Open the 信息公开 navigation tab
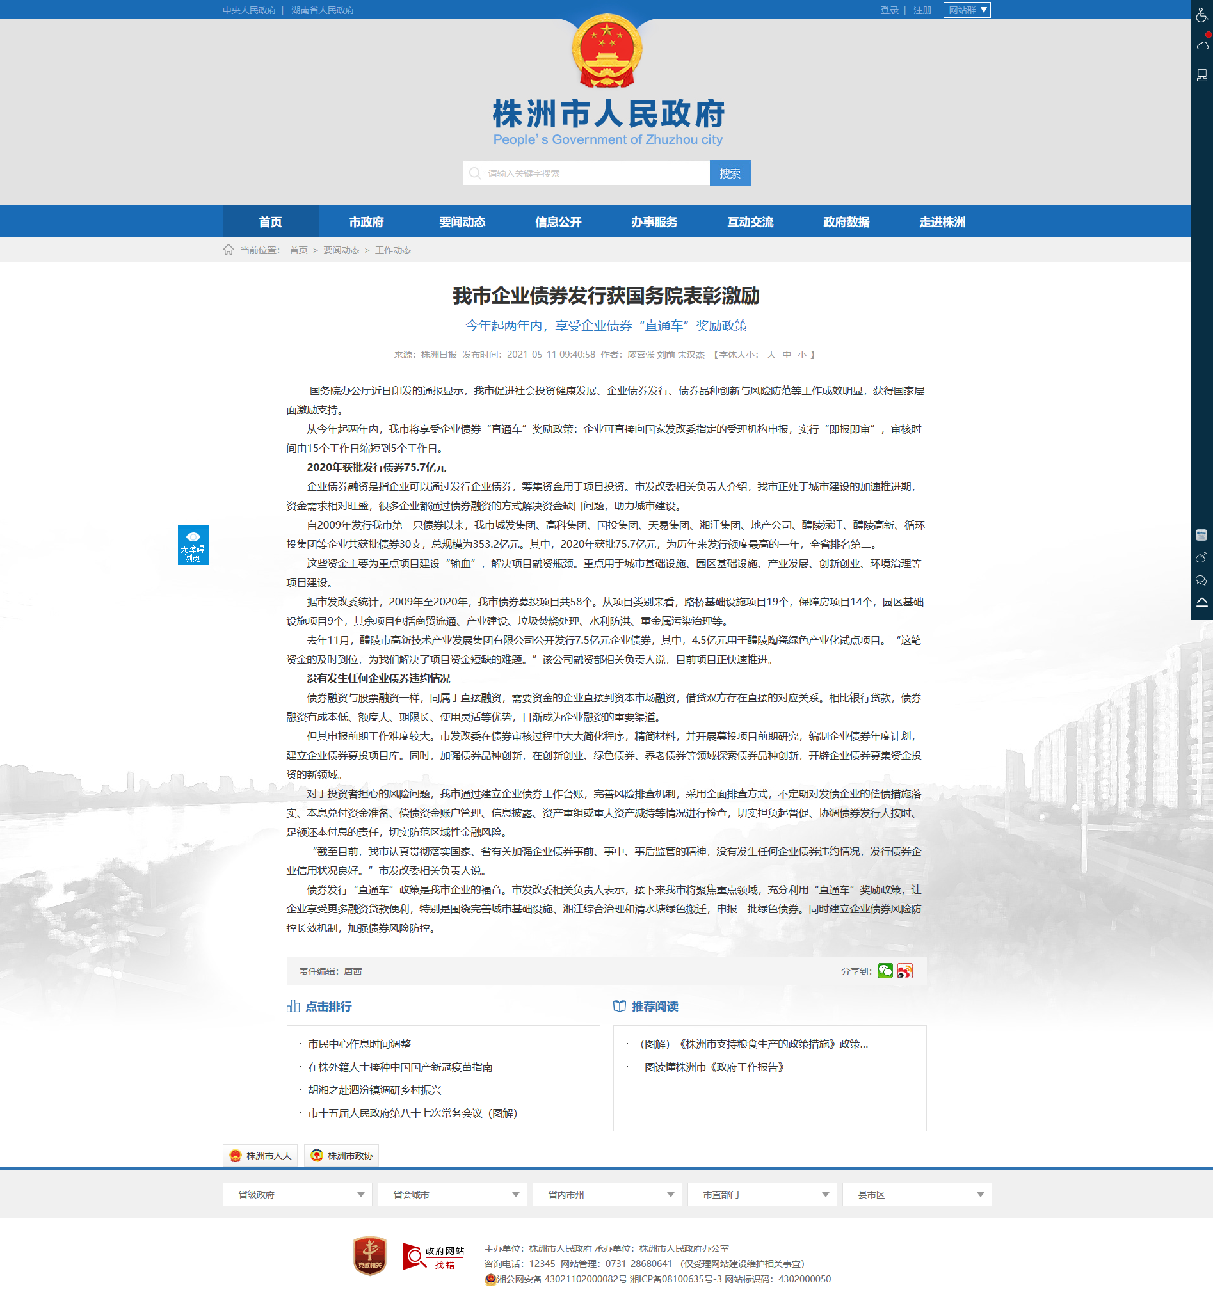The height and width of the screenshot is (1299, 1213). (558, 222)
